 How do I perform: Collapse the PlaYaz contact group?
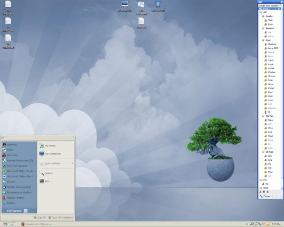pos(263,116)
